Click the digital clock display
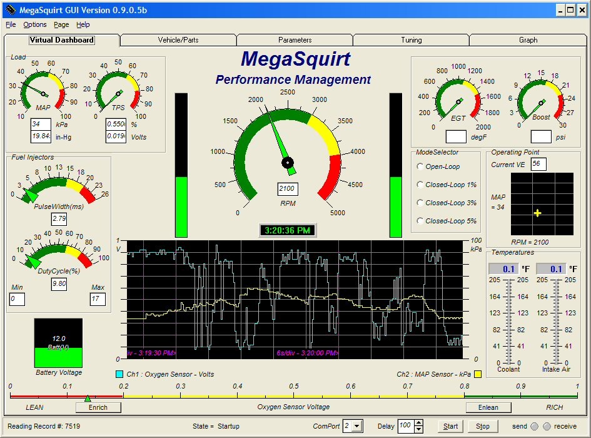Screen dimensions: 591x438 [287, 230]
